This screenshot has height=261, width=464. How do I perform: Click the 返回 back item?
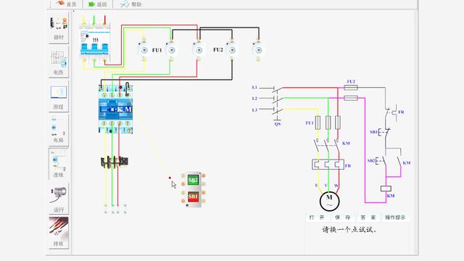(98, 4)
